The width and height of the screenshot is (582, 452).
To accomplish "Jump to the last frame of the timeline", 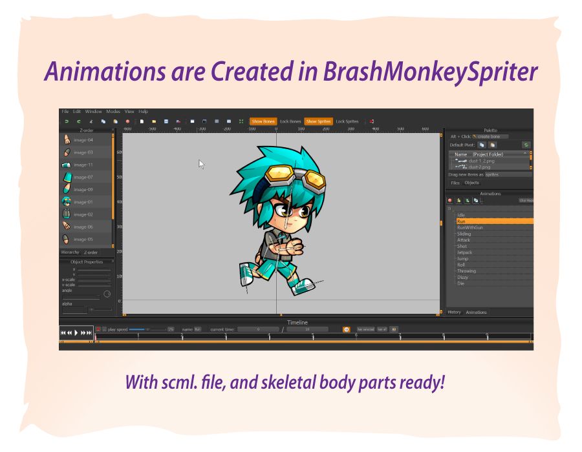I will pos(89,333).
